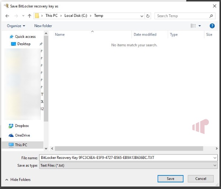Click the sidebar scroll down arrow

pos(46,148)
